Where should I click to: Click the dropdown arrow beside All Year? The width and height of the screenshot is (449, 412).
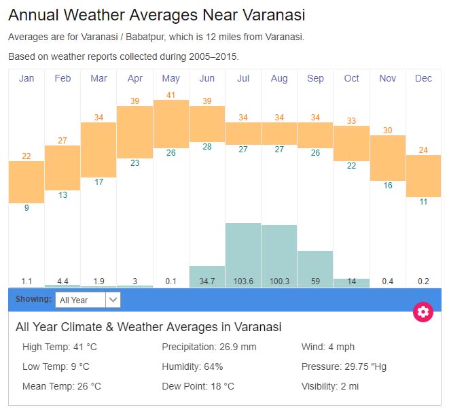[113, 299]
